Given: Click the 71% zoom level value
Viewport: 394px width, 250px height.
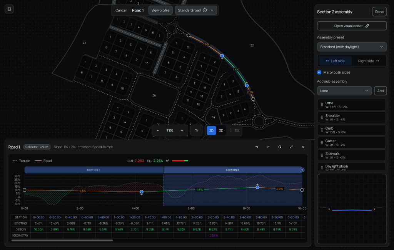Looking at the screenshot, I should pos(170,131).
